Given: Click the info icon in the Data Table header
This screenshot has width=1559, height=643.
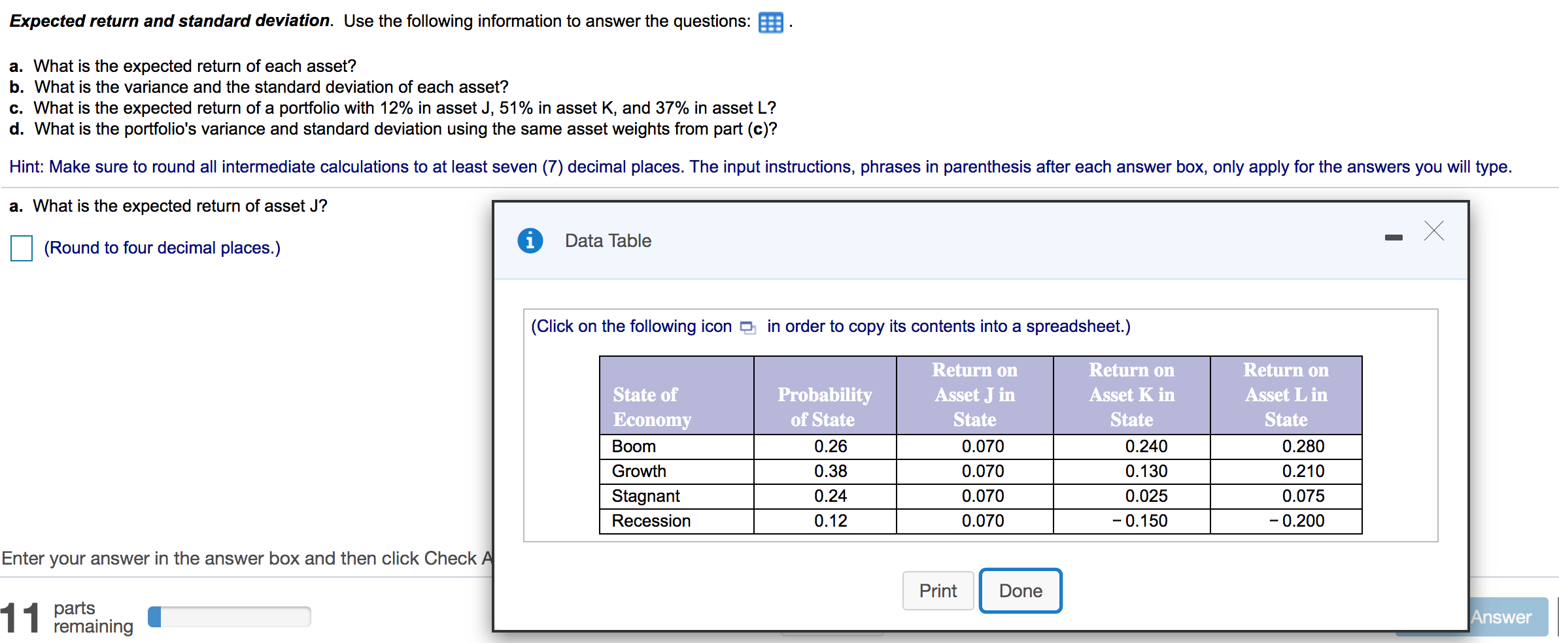Looking at the screenshot, I should tap(530, 240).
